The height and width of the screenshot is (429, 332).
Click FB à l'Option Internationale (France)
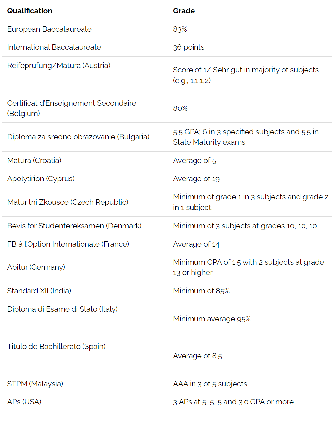[68, 244]
